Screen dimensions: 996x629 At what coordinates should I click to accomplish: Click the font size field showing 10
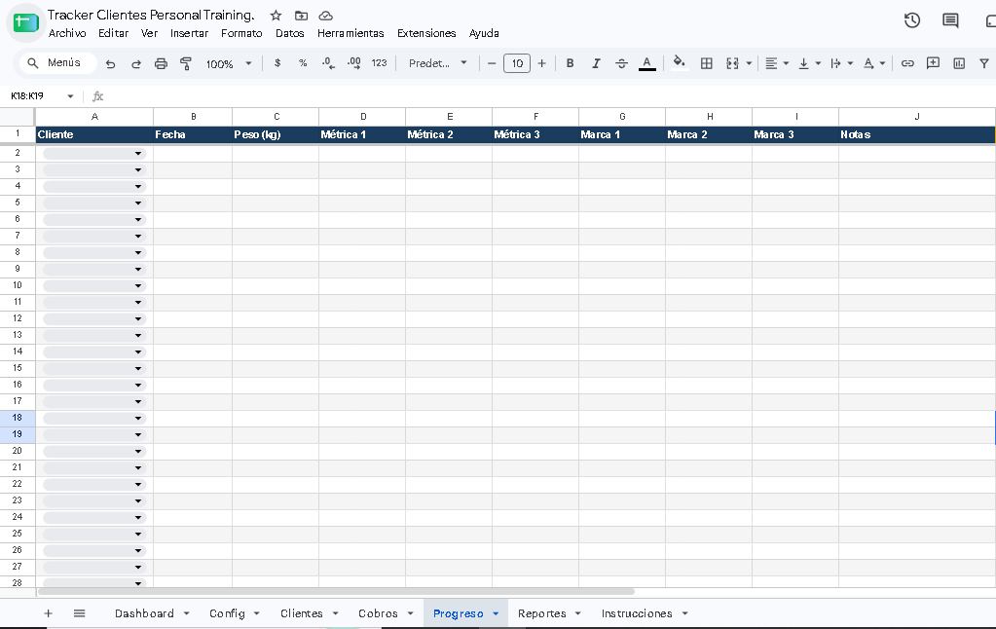[x=517, y=63]
